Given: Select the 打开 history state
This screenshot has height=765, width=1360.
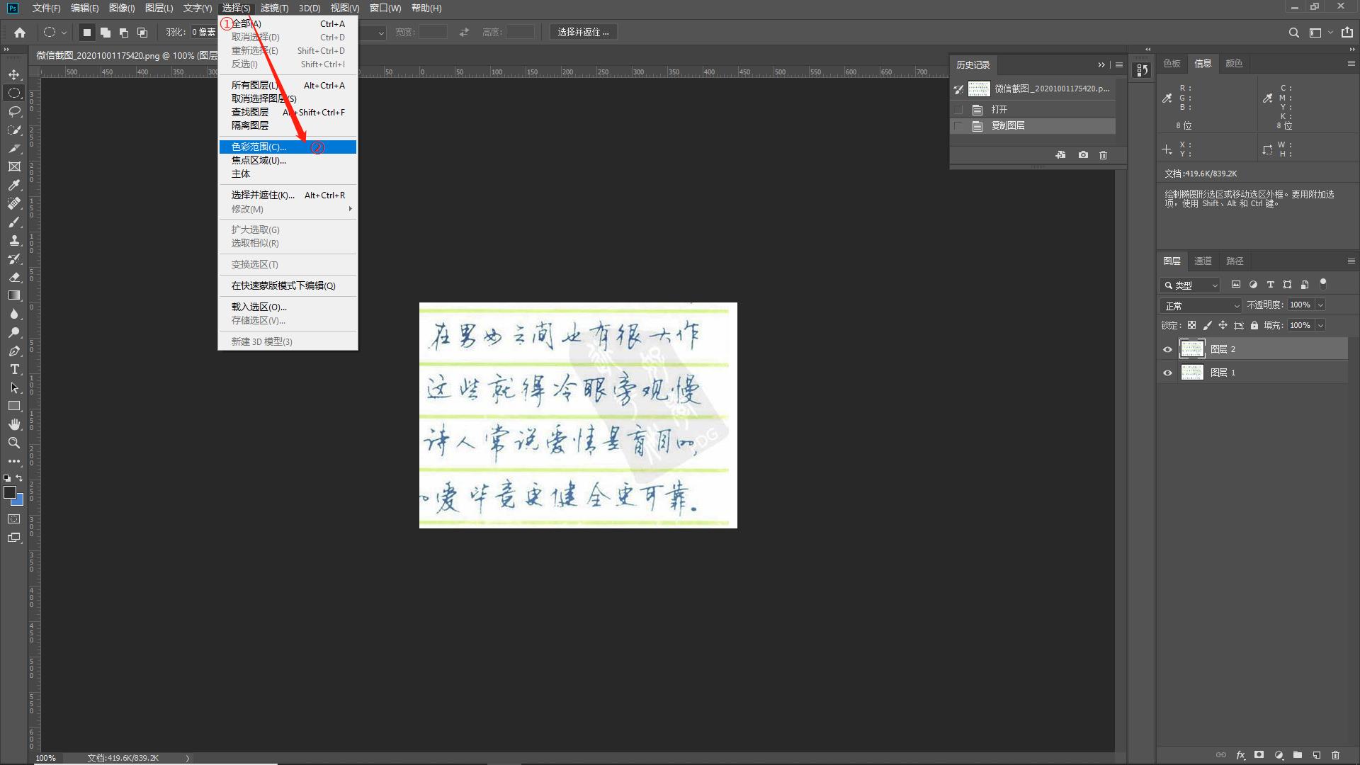Looking at the screenshot, I should coord(999,110).
